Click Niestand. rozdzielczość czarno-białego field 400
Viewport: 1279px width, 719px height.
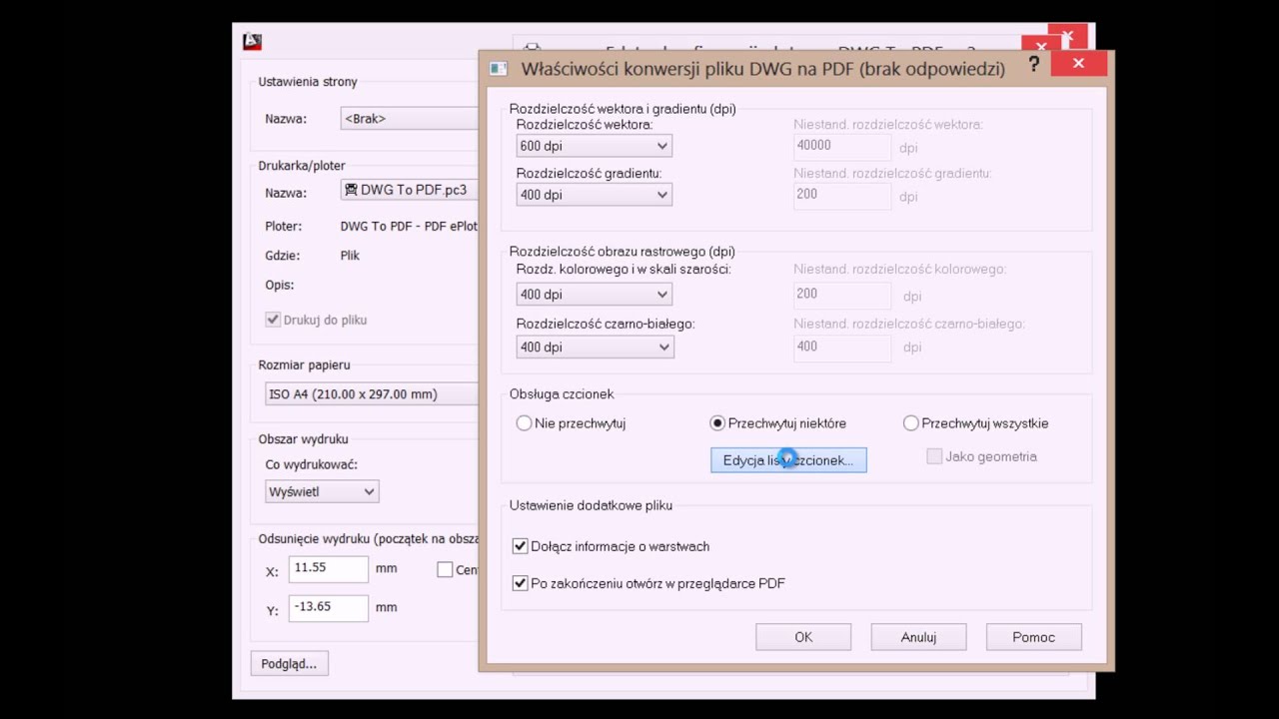[842, 348]
